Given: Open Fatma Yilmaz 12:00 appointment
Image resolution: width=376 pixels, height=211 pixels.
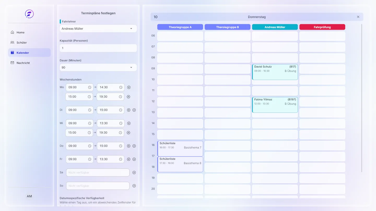Looking at the screenshot, I should [275, 105].
